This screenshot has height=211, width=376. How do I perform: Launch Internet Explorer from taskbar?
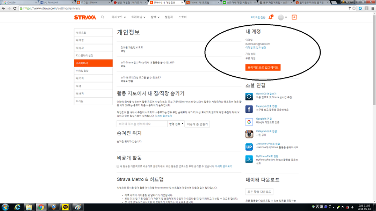coord(17,207)
